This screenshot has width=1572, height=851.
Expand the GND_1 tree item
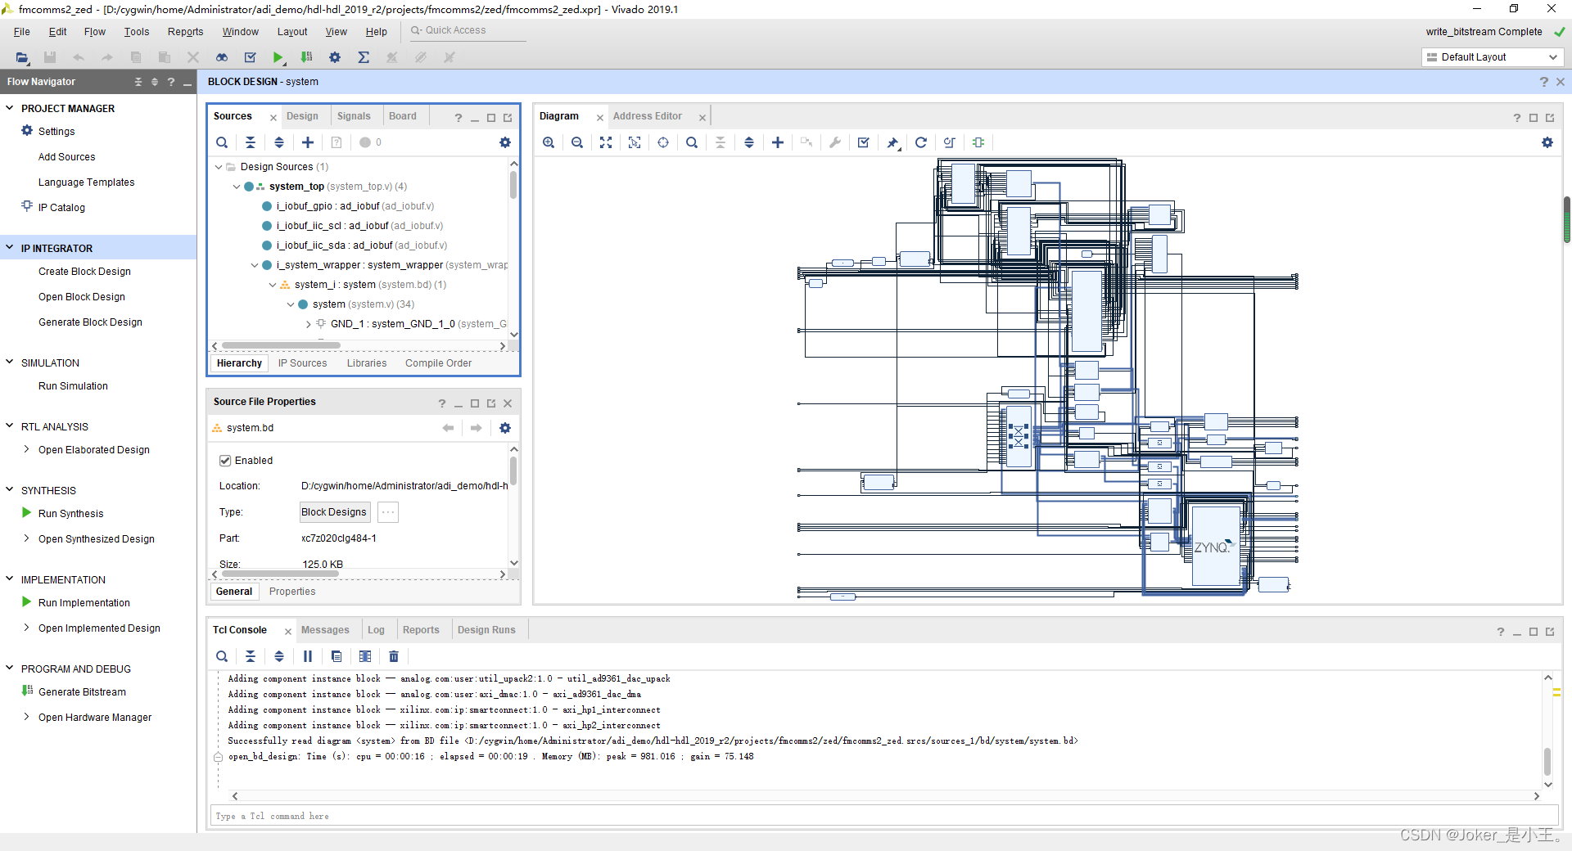309,324
